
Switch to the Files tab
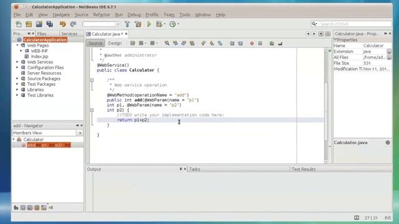coord(47,34)
